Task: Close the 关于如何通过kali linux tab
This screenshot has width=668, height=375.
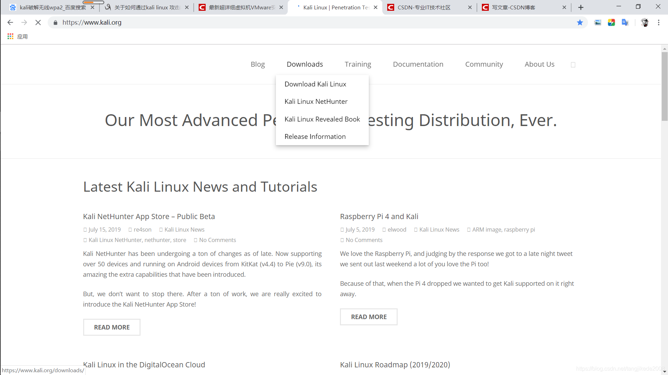Action: click(187, 7)
